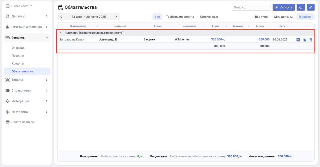
Task: Expand the Дашборд sidebar section
Action: [46, 16]
